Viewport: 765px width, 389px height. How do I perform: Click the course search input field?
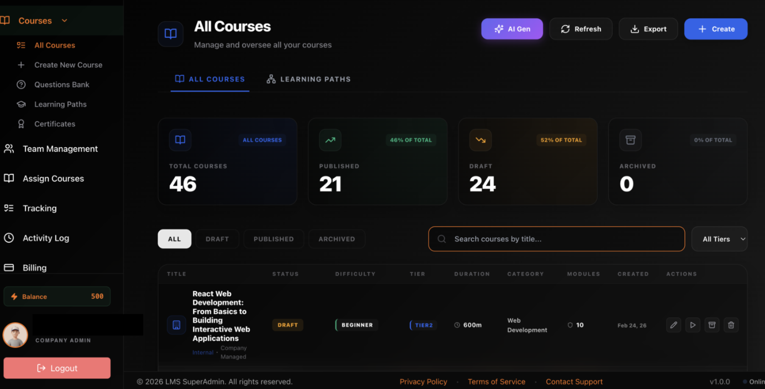pos(556,238)
